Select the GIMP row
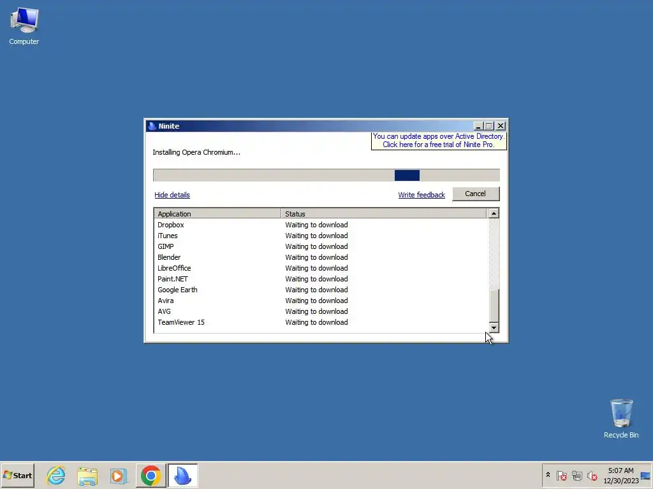 (x=321, y=246)
